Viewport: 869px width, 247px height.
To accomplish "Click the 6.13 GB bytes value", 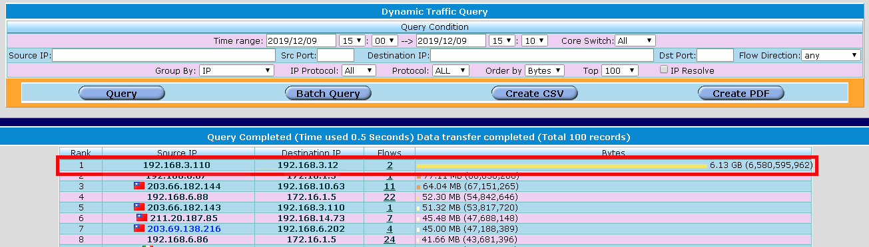I will click(761, 165).
